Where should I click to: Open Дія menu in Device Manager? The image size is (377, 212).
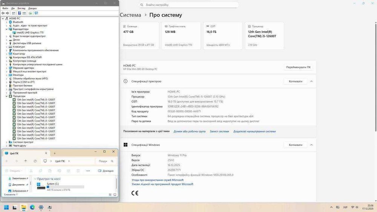coord(13,8)
